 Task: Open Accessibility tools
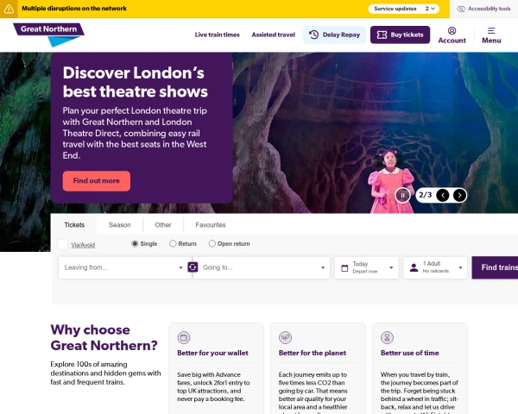click(x=483, y=9)
